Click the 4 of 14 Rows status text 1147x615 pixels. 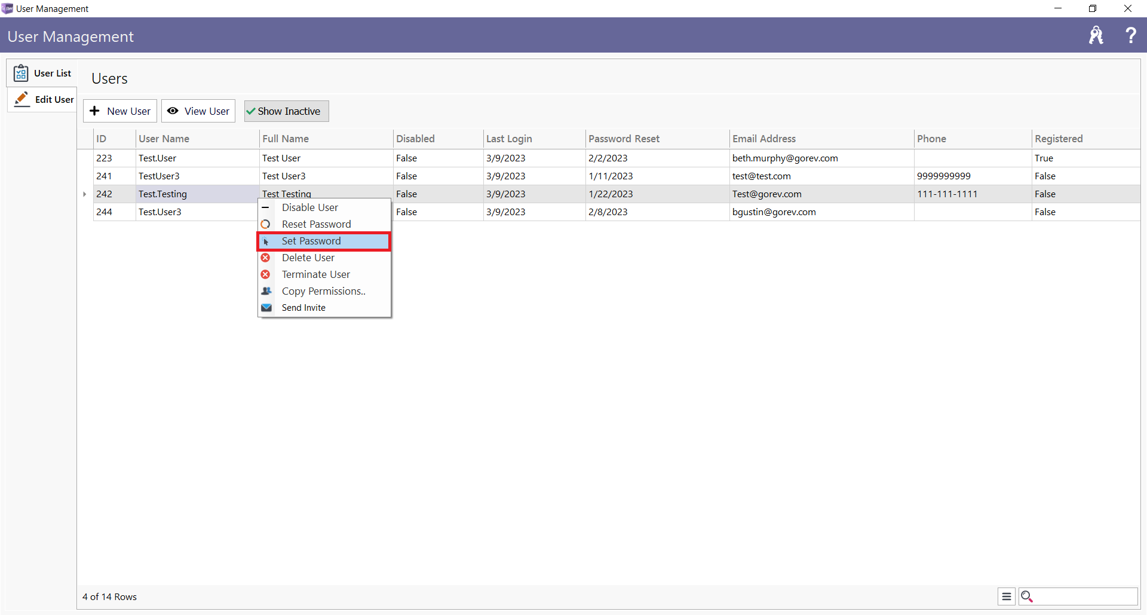click(110, 597)
